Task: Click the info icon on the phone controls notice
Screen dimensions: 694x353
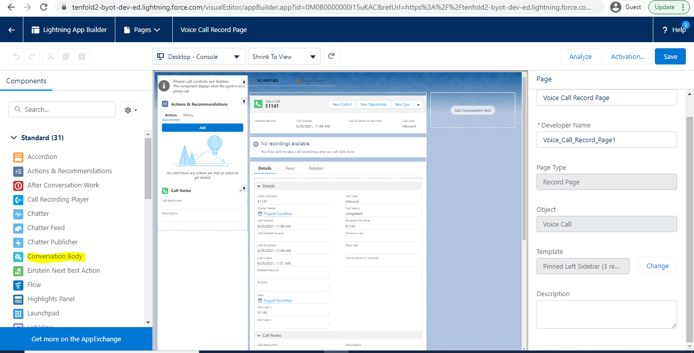Action: pyautogui.click(x=164, y=86)
